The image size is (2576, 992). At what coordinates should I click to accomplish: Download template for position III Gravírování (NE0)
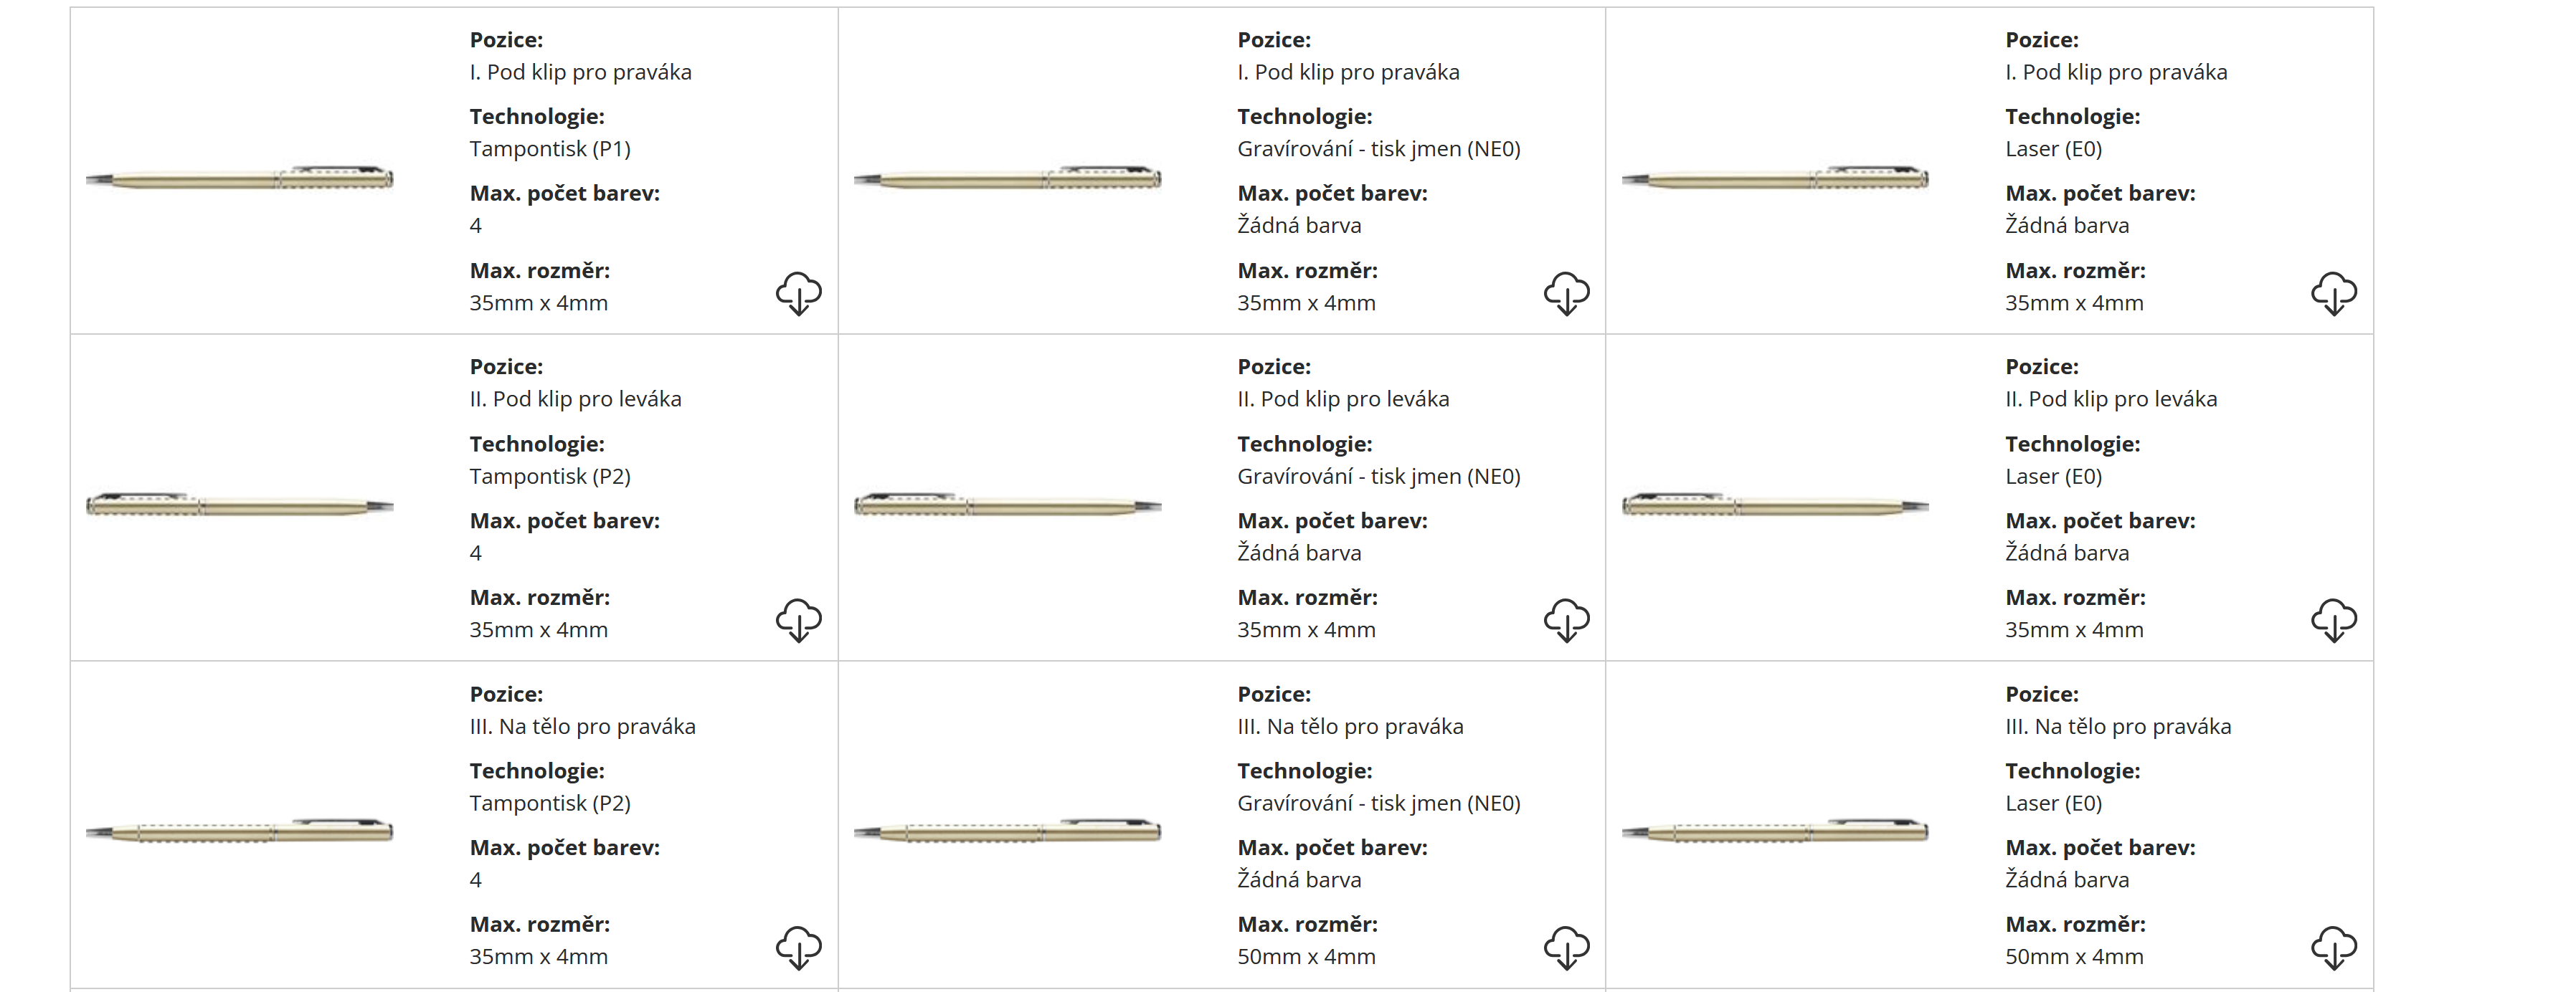point(1566,947)
